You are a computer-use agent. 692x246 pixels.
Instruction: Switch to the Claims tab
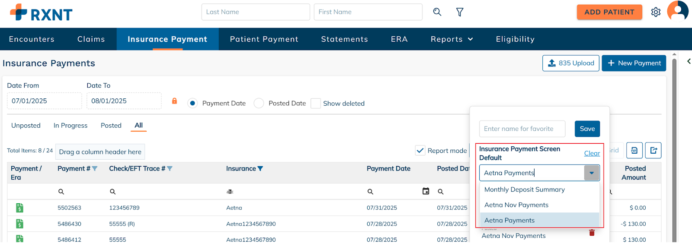pyautogui.click(x=91, y=39)
